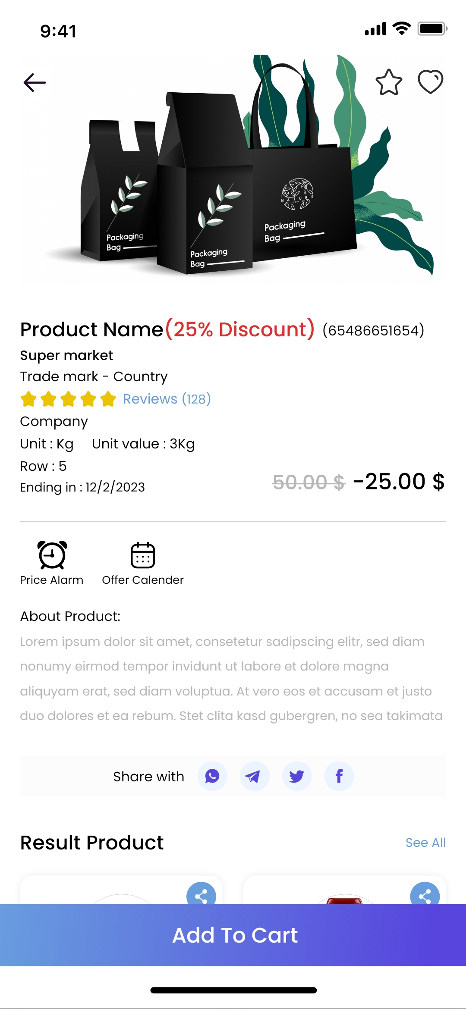This screenshot has width=466, height=1009.
Task: Share product via WhatsApp icon
Action: coord(212,776)
